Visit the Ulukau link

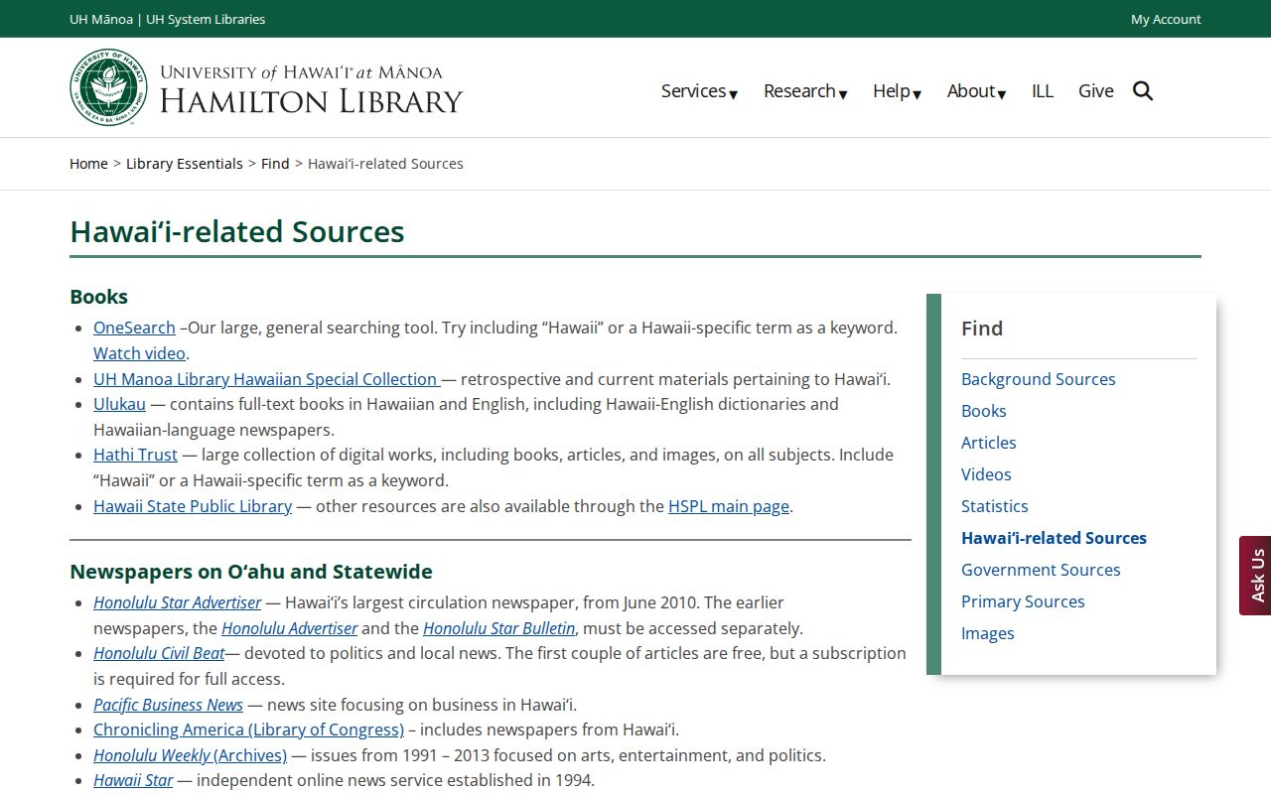coord(119,404)
